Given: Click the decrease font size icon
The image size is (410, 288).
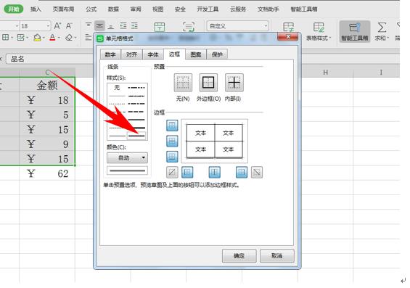Looking at the screenshot, I should click(x=69, y=25).
